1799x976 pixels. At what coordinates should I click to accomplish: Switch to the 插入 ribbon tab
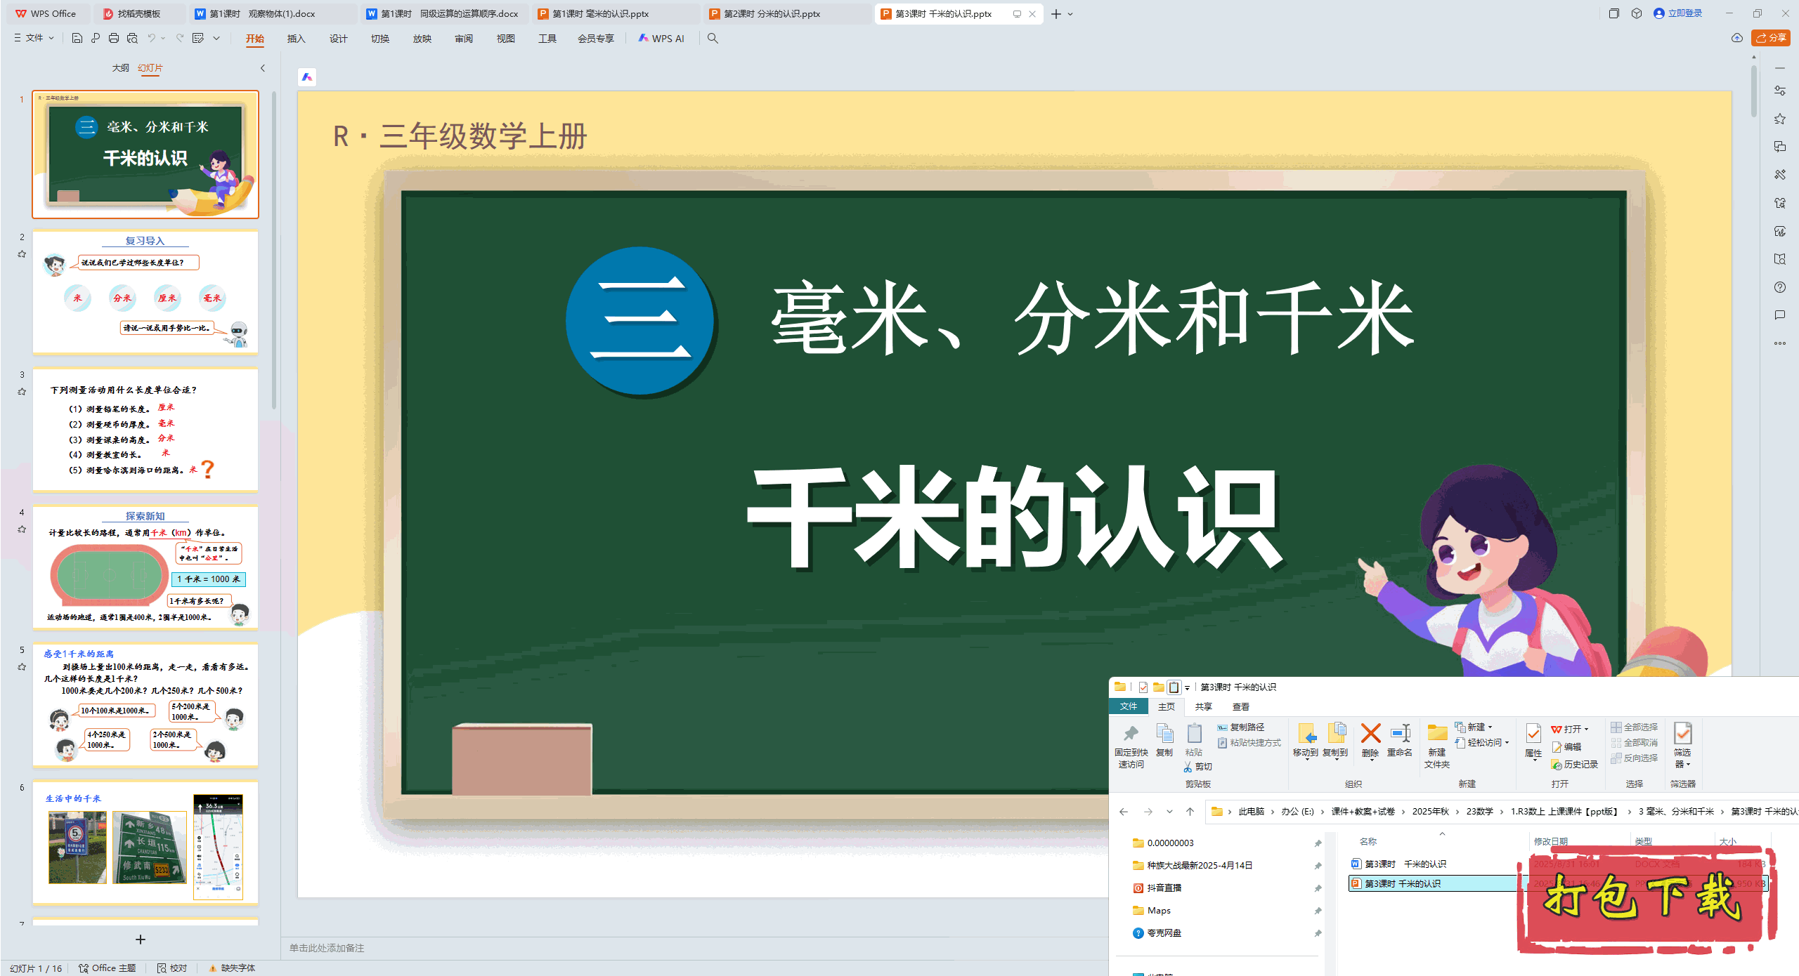pyautogui.click(x=296, y=39)
